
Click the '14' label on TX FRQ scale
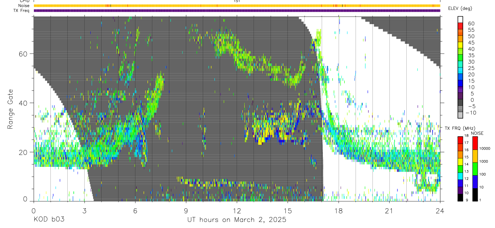466,164
